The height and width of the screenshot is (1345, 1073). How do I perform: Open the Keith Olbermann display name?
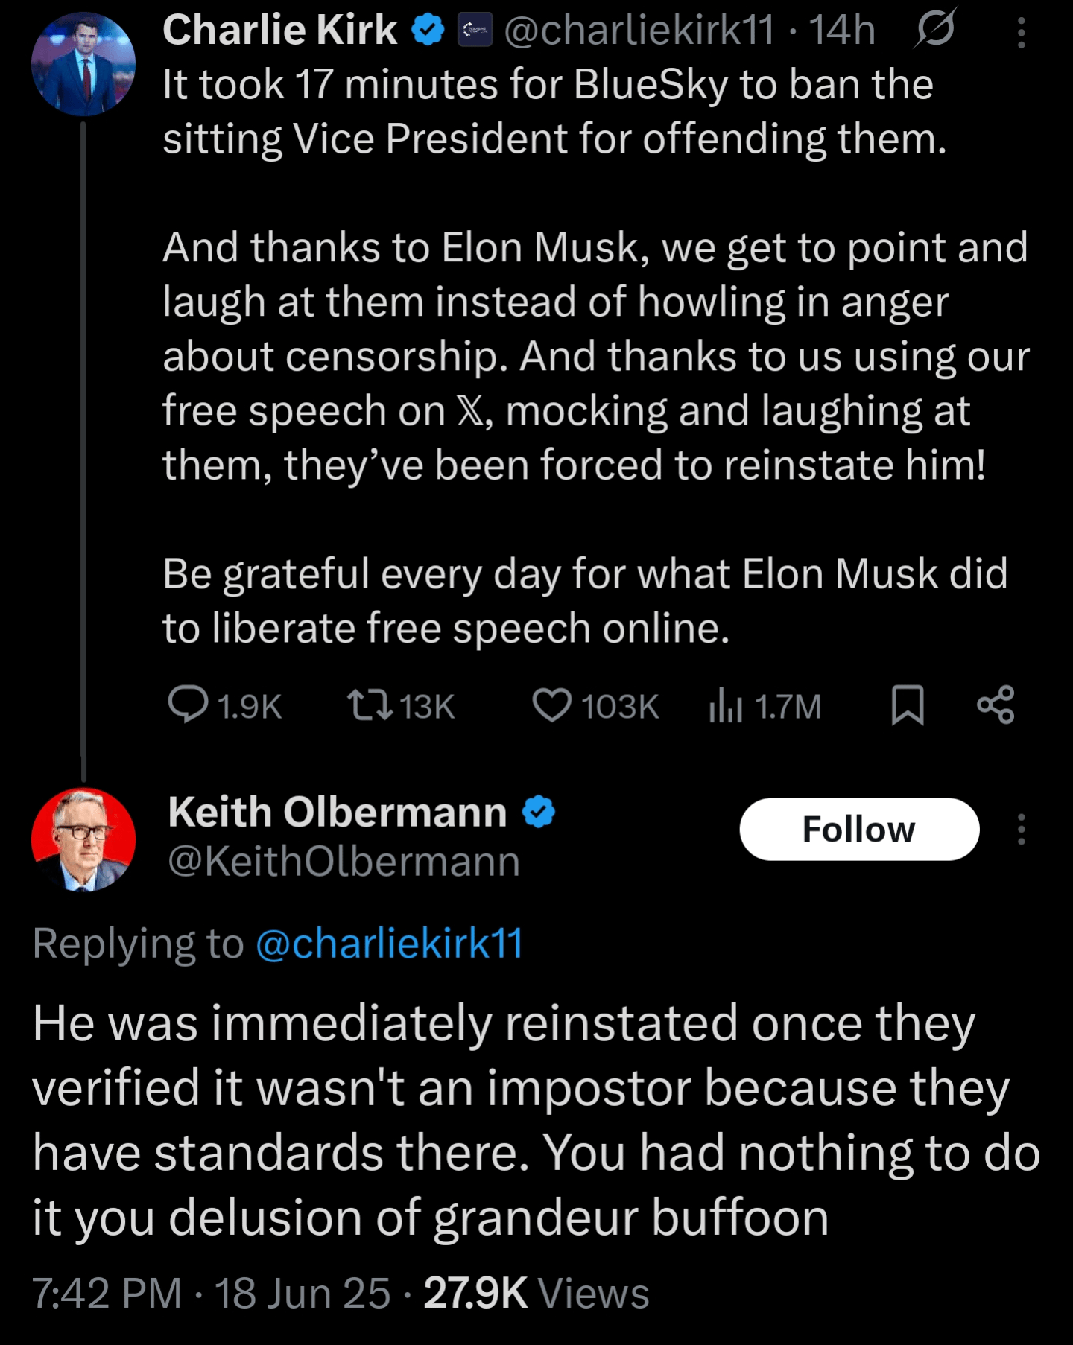click(x=338, y=812)
